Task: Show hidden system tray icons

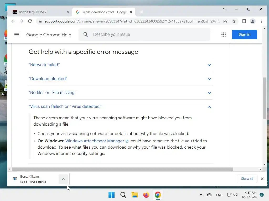Action: (201, 195)
